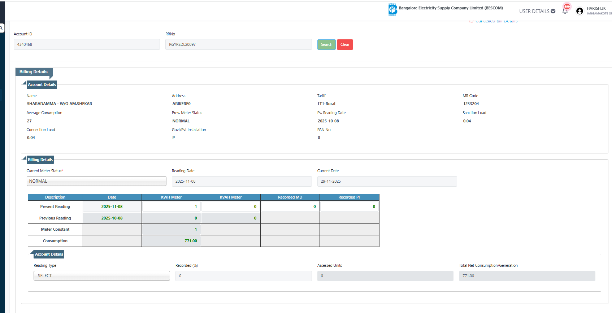This screenshot has height=313, width=612.
Task: Open the Cancelled Bill Details link
Action: 496,22
